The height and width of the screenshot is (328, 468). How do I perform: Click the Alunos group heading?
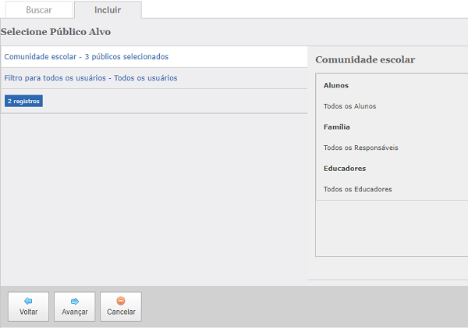(x=336, y=85)
